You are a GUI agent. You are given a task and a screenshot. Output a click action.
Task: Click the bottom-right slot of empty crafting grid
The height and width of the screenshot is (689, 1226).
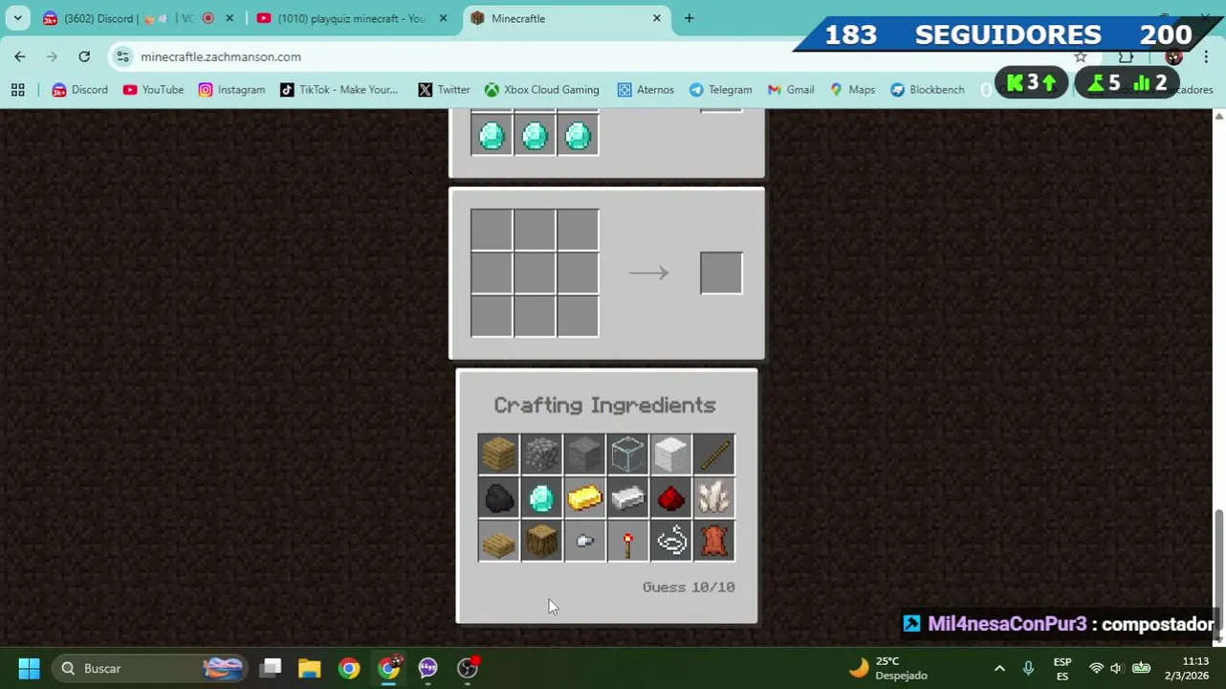(578, 317)
